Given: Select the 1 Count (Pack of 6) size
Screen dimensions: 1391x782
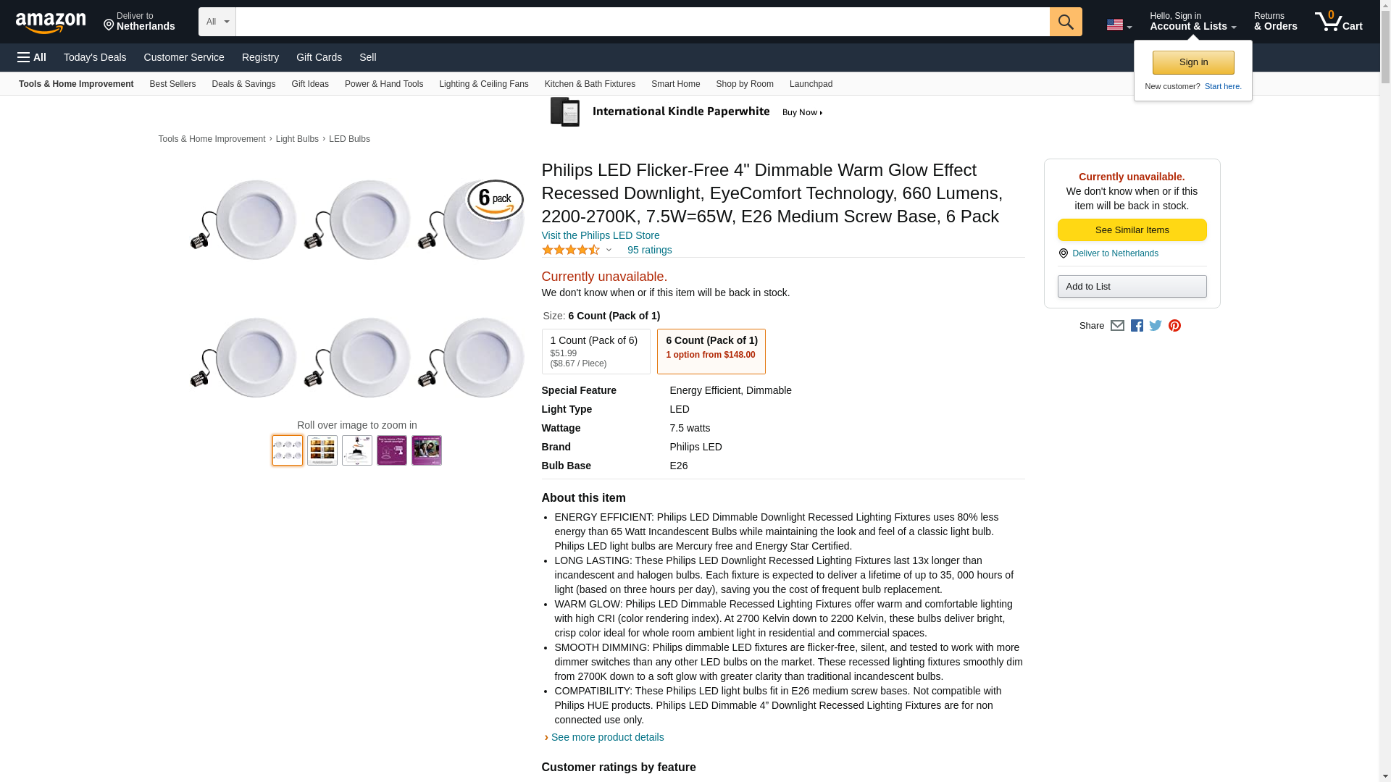Looking at the screenshot, I should point(595,351).
